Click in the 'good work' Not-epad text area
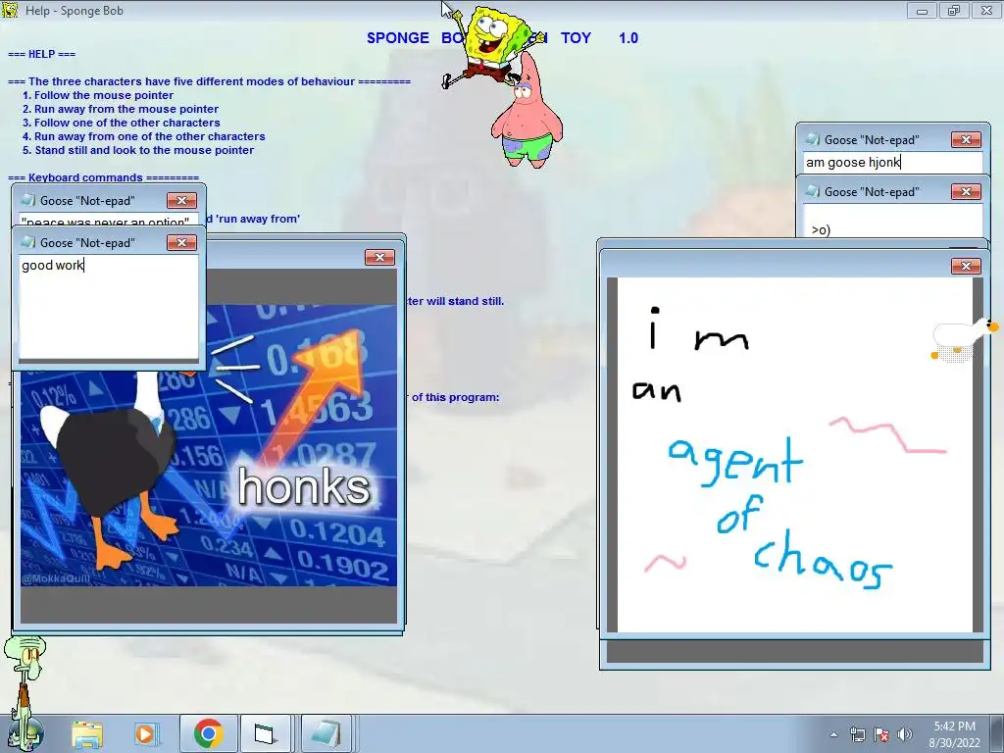Screen dimensions: 1004x753 (x=109, y=307)
